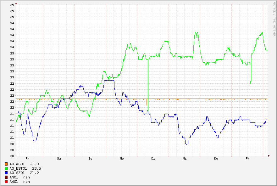Viewport: 277px width, 186px height.
Task: Click the blue AO_SZ01 legend swatch
Action: [x=6, y=173]
